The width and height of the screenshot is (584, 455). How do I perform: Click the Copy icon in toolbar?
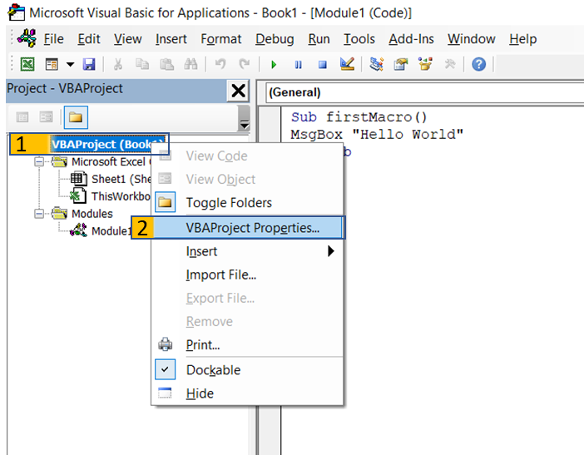[x=142, y=64]
